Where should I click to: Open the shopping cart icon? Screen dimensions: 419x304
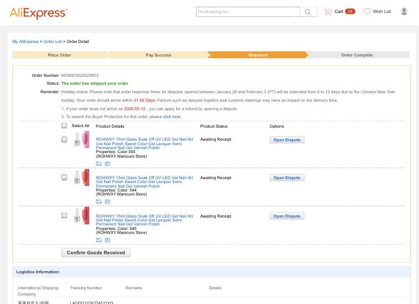(328, 11)
